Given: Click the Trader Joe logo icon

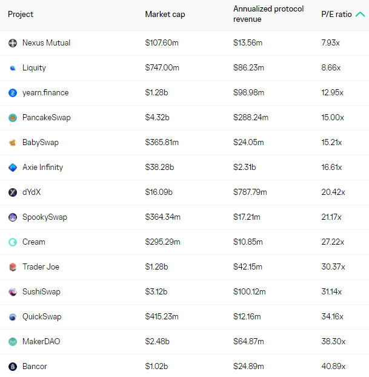Looking at the screenshot, I should coord(13,267).
